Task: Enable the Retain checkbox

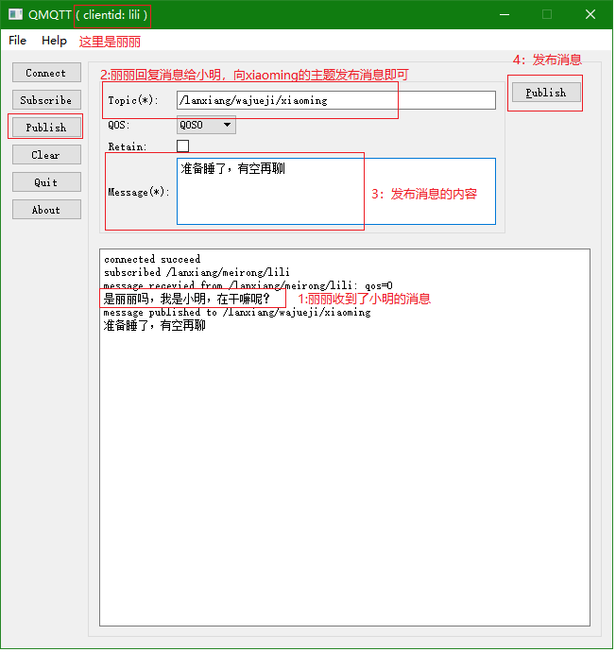Action: click(x=182, y=146)
